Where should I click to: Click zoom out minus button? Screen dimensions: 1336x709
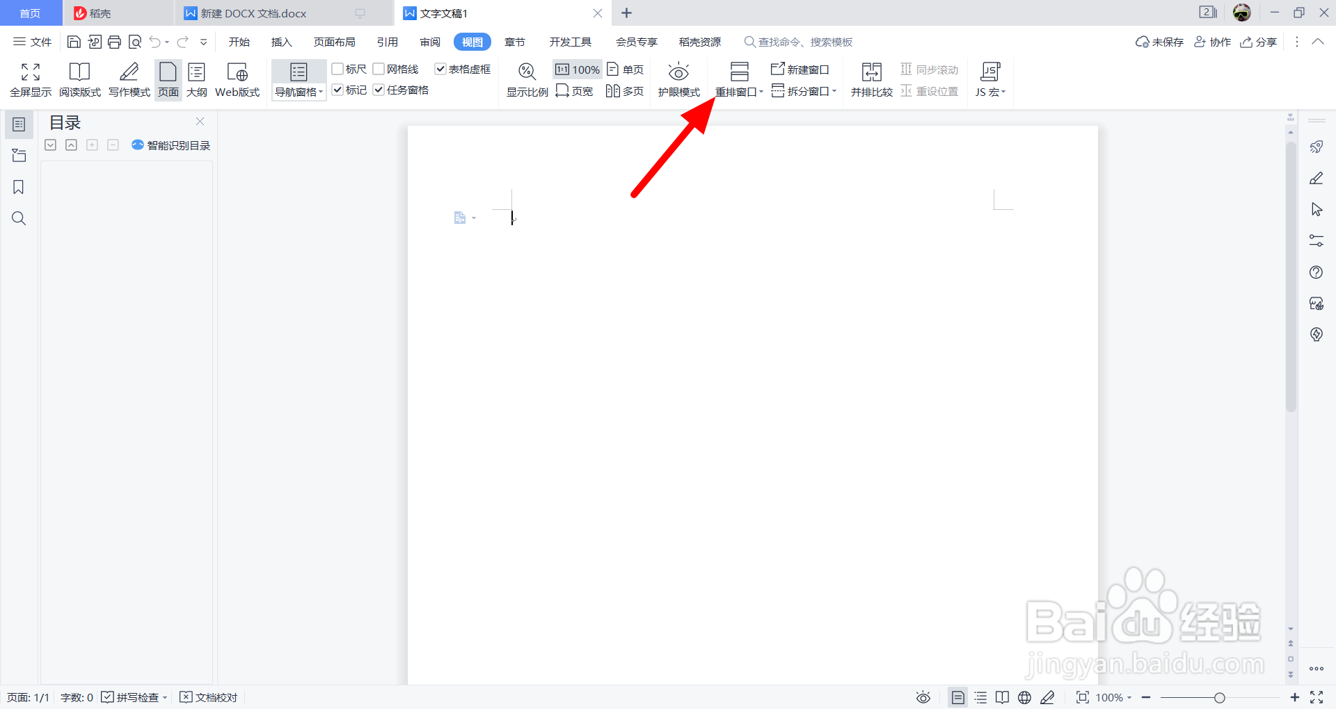point(1146,697)
